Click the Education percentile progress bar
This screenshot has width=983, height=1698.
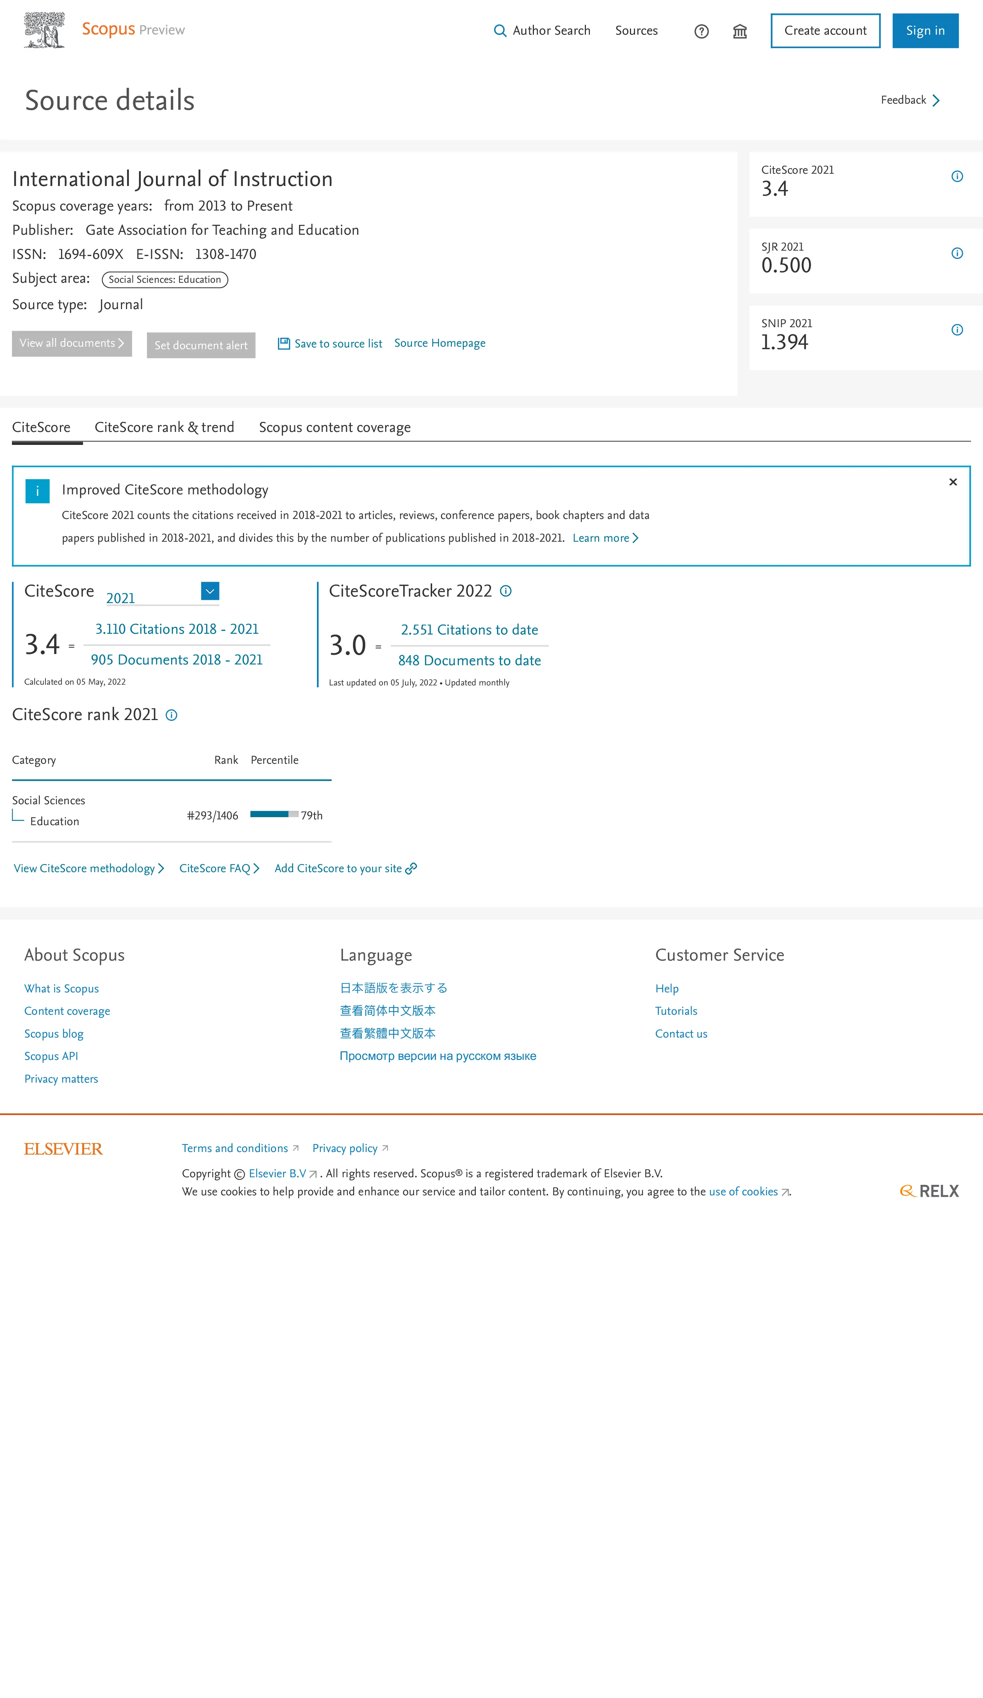click(x=274, y=814)
